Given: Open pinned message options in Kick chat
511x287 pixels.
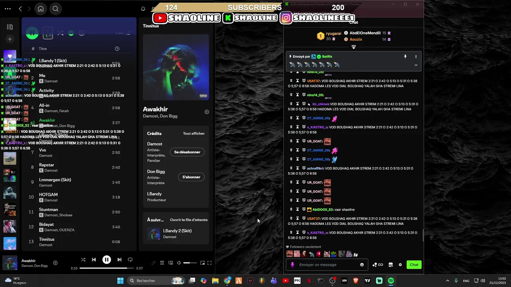Looking at the screenshot, I should [416, 57].
